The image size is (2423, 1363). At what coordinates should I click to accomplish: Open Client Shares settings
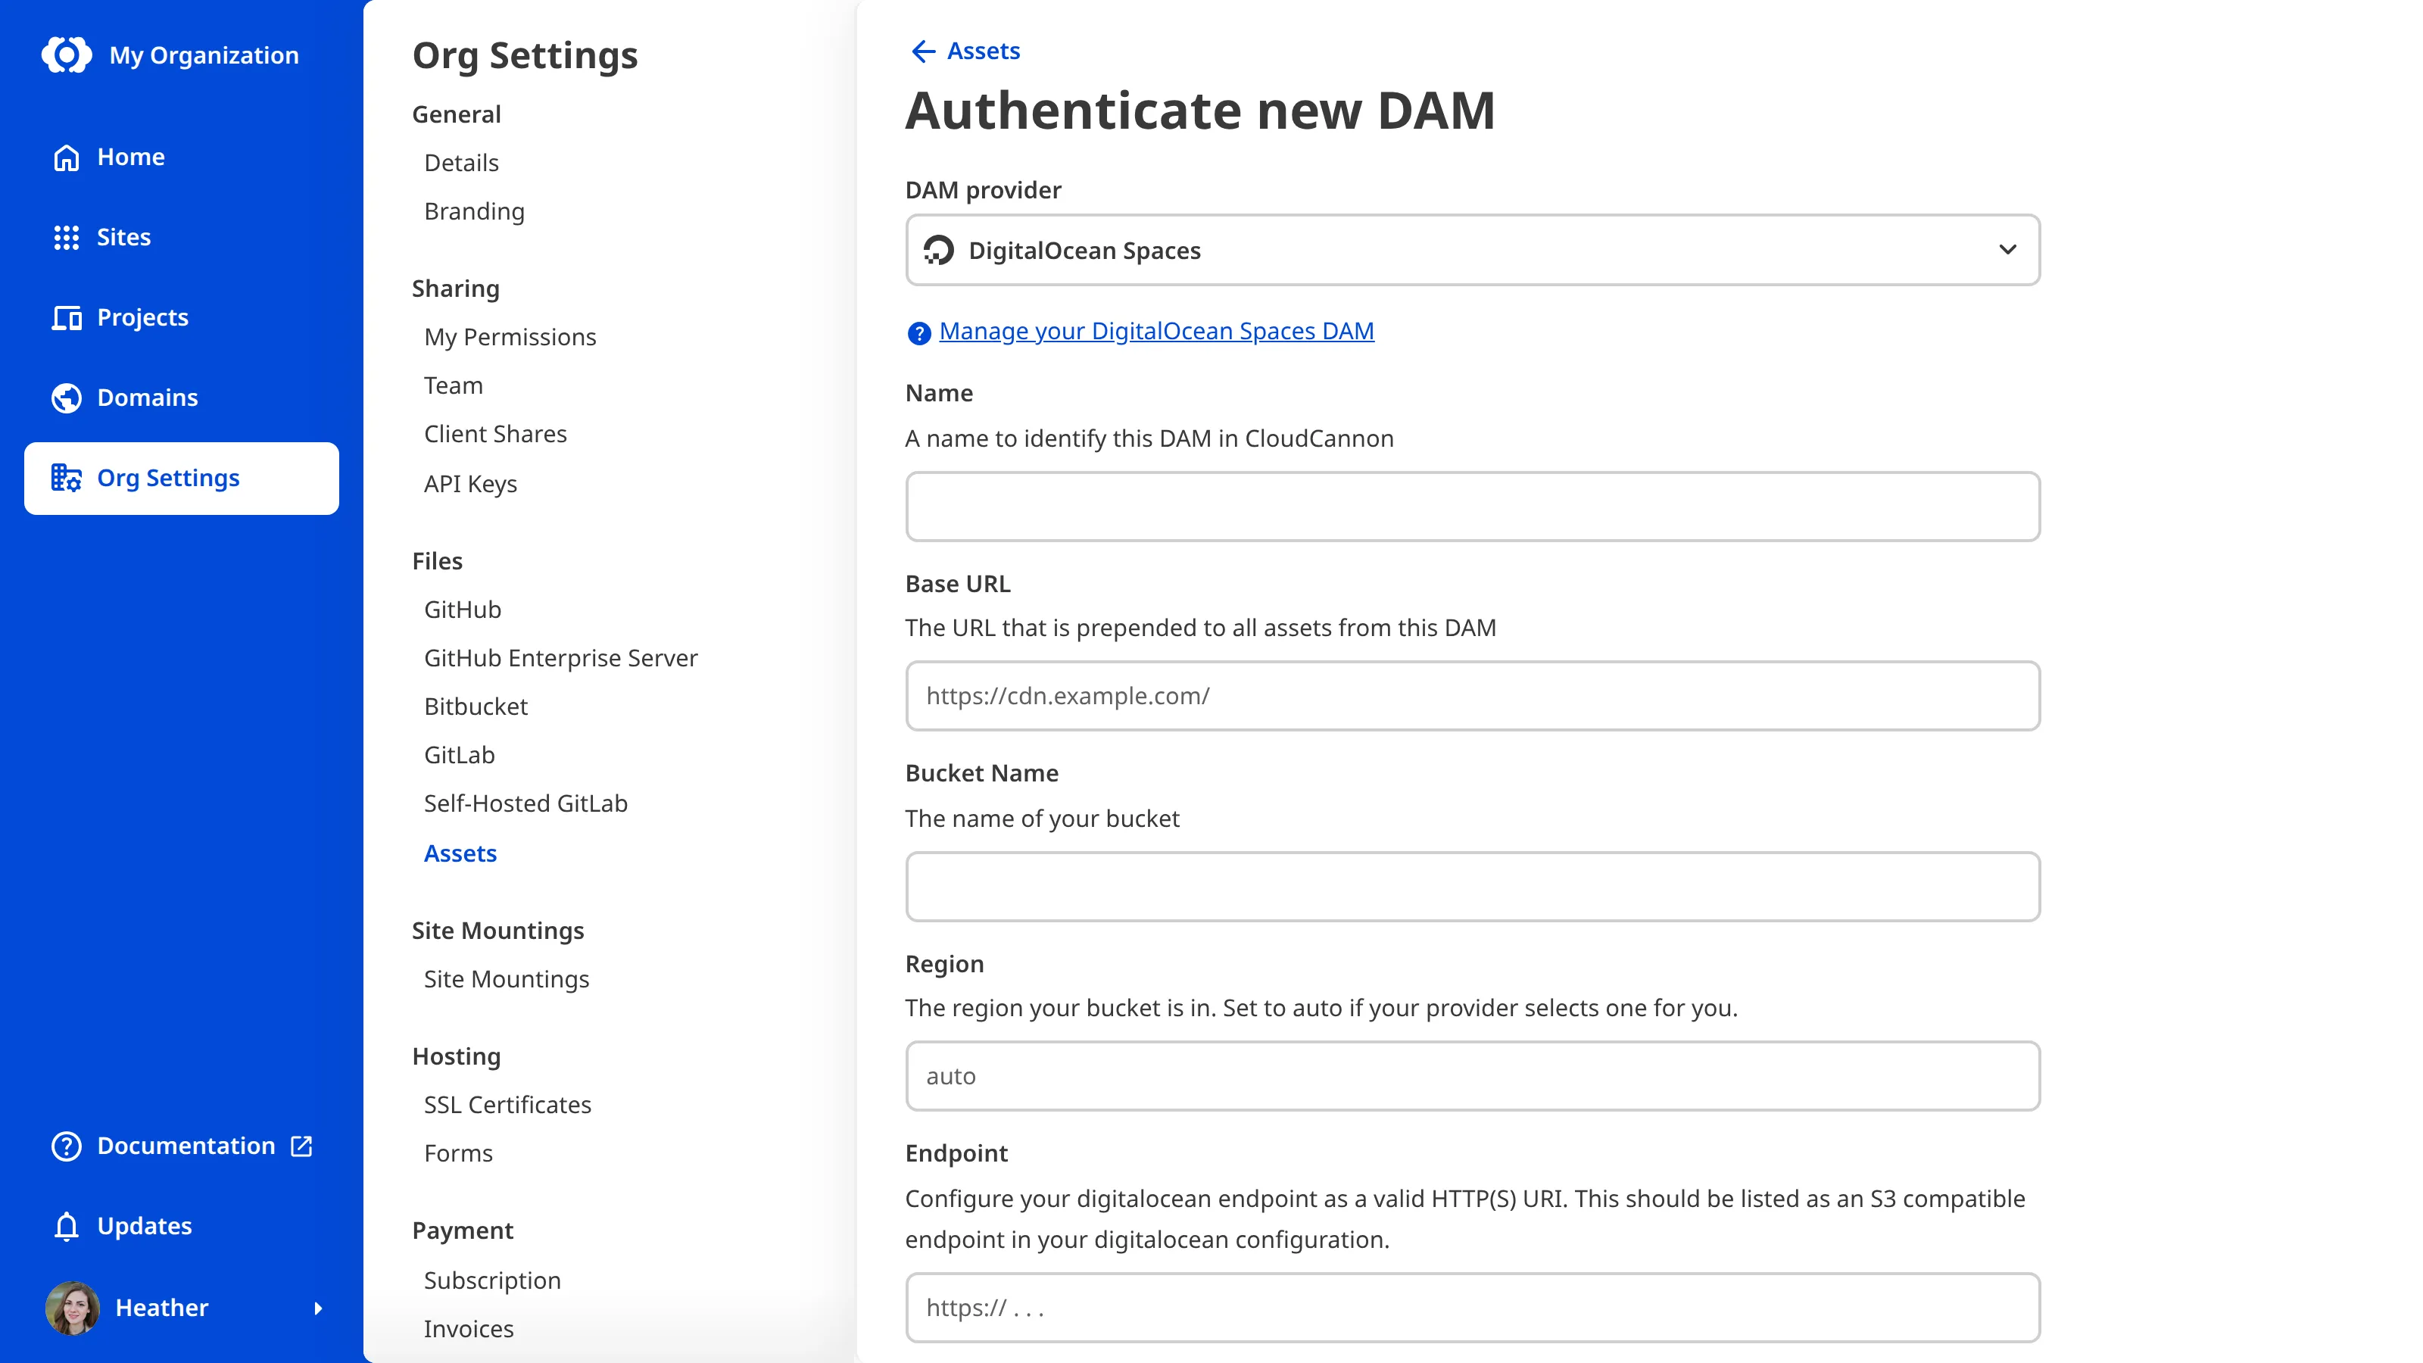[496, 434]
